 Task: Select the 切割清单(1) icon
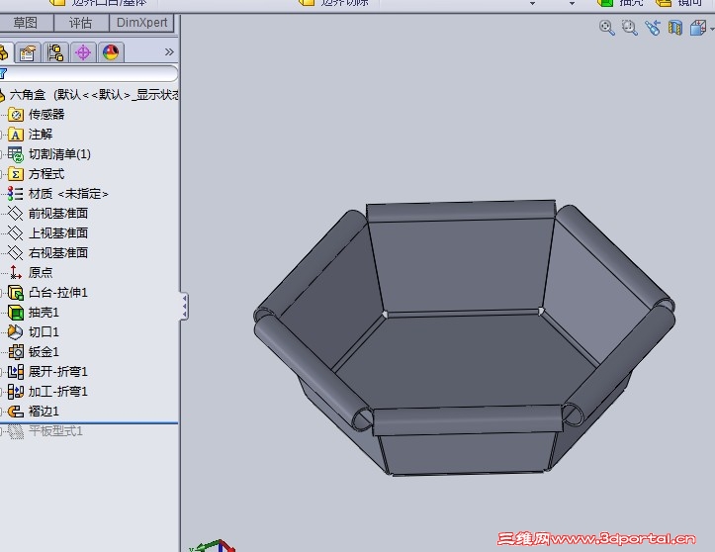click(16, 154)
